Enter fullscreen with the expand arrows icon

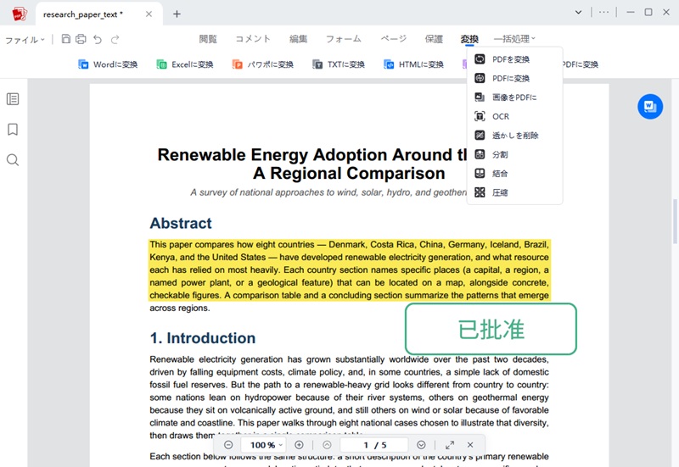(450, 444)
